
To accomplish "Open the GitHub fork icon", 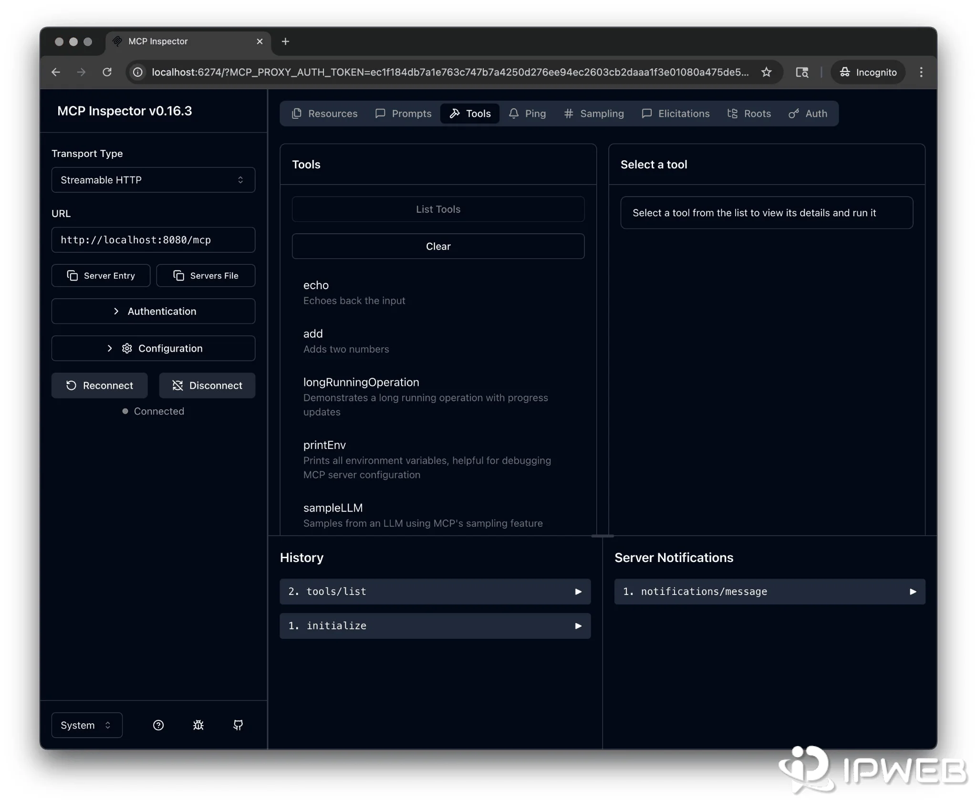I will pyautogui.click(x=238, y=725).
